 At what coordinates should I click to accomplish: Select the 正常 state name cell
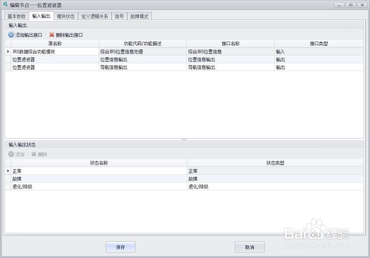click(x=99, y=171)
